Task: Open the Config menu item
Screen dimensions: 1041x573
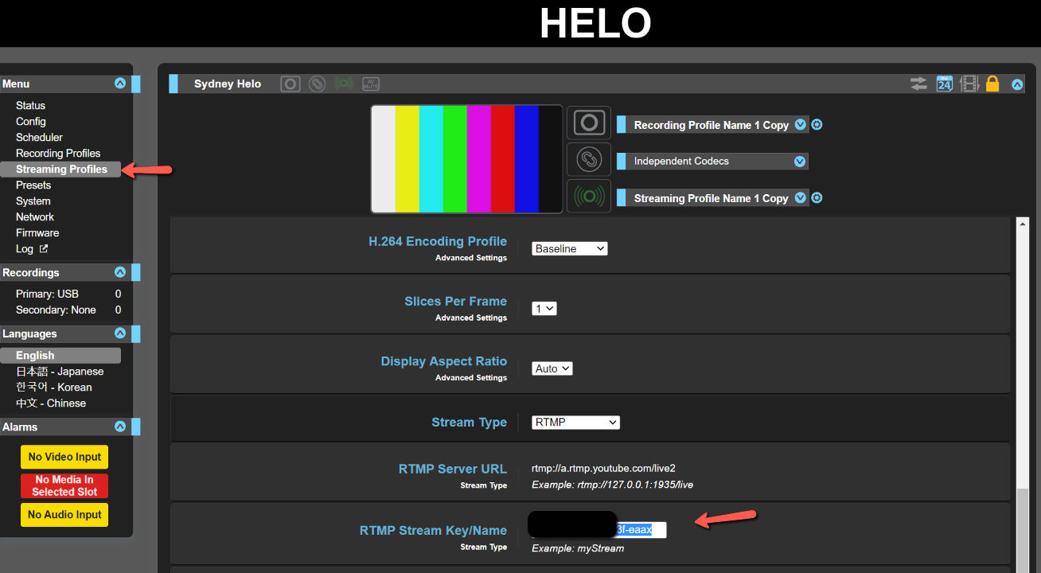Action: [31, 121]
